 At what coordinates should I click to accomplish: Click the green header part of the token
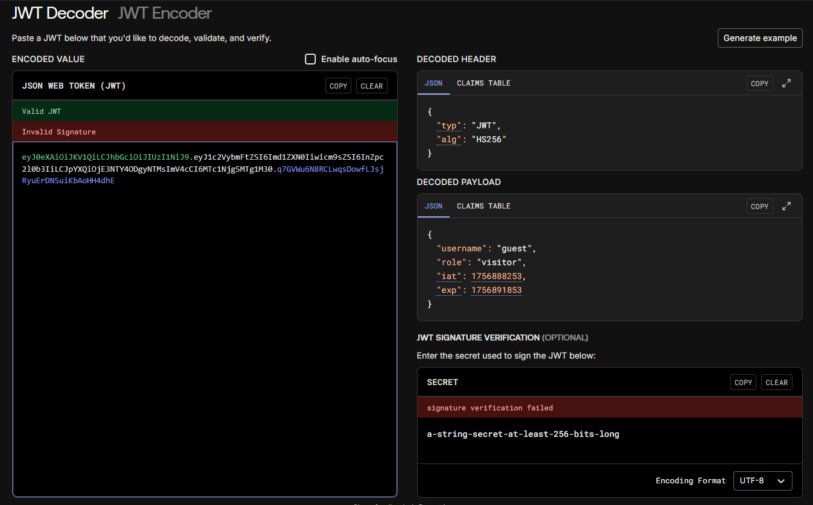click(x=106, y=157)
